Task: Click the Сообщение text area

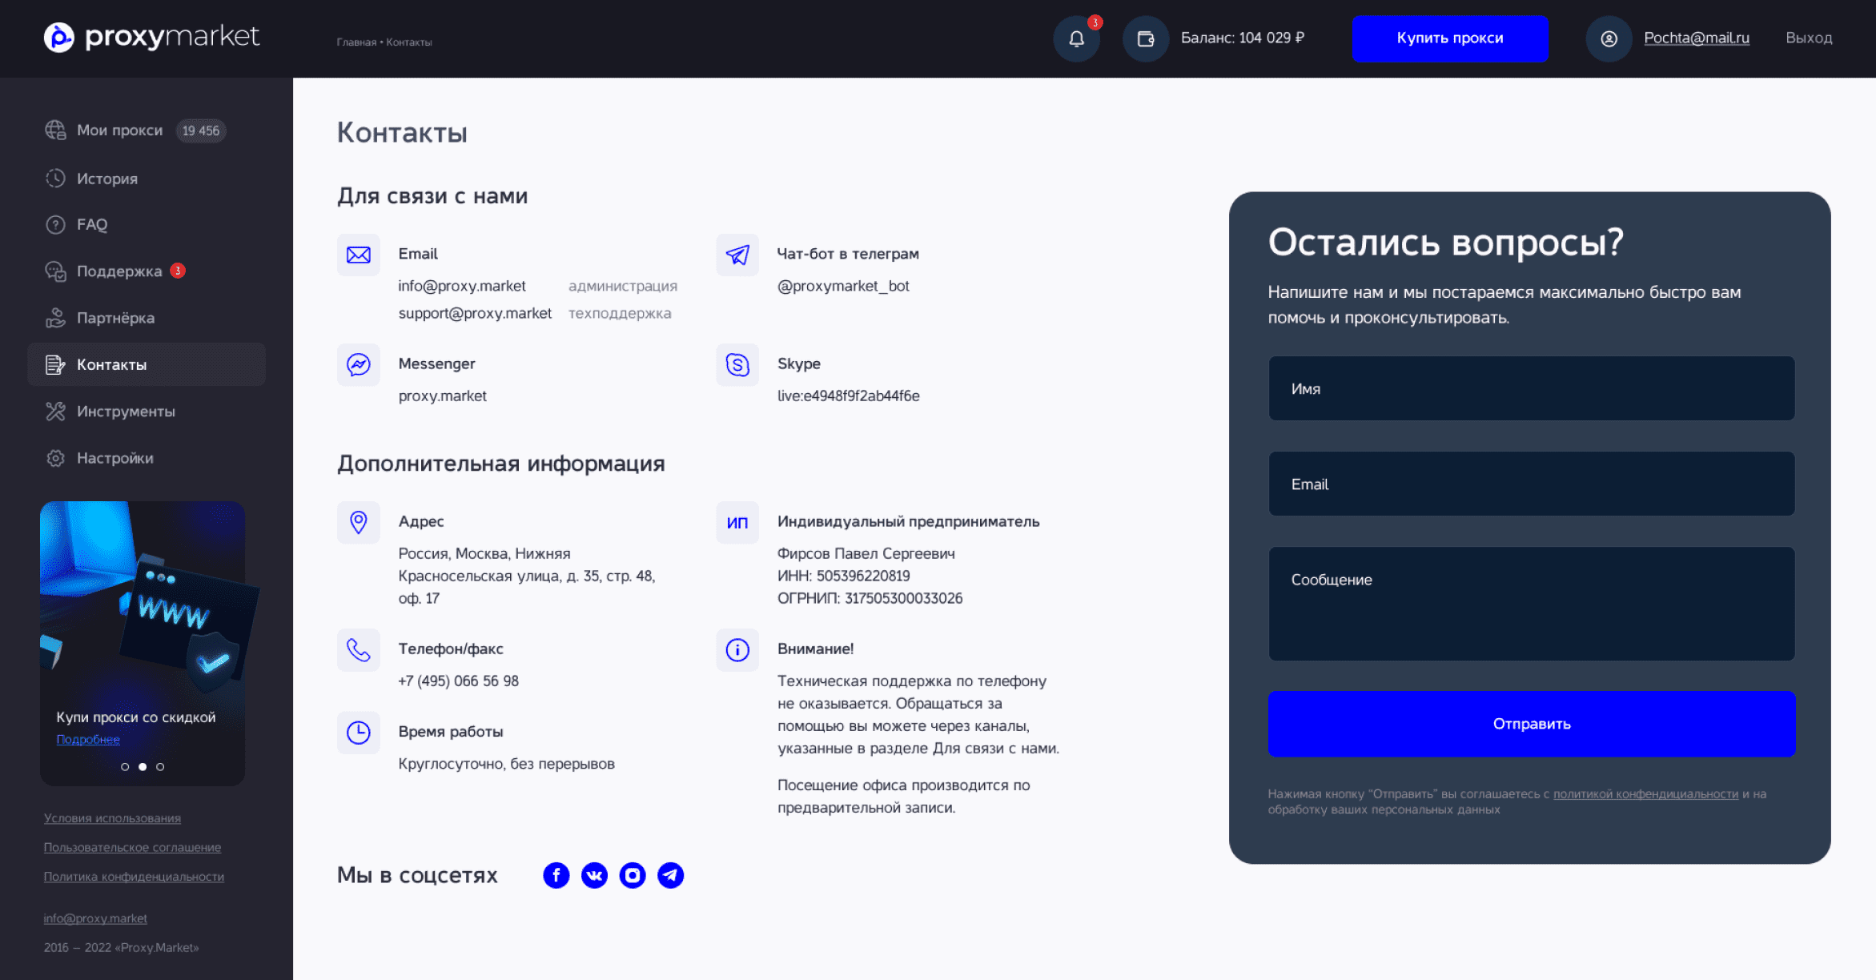Action: tap(1531, 604)
